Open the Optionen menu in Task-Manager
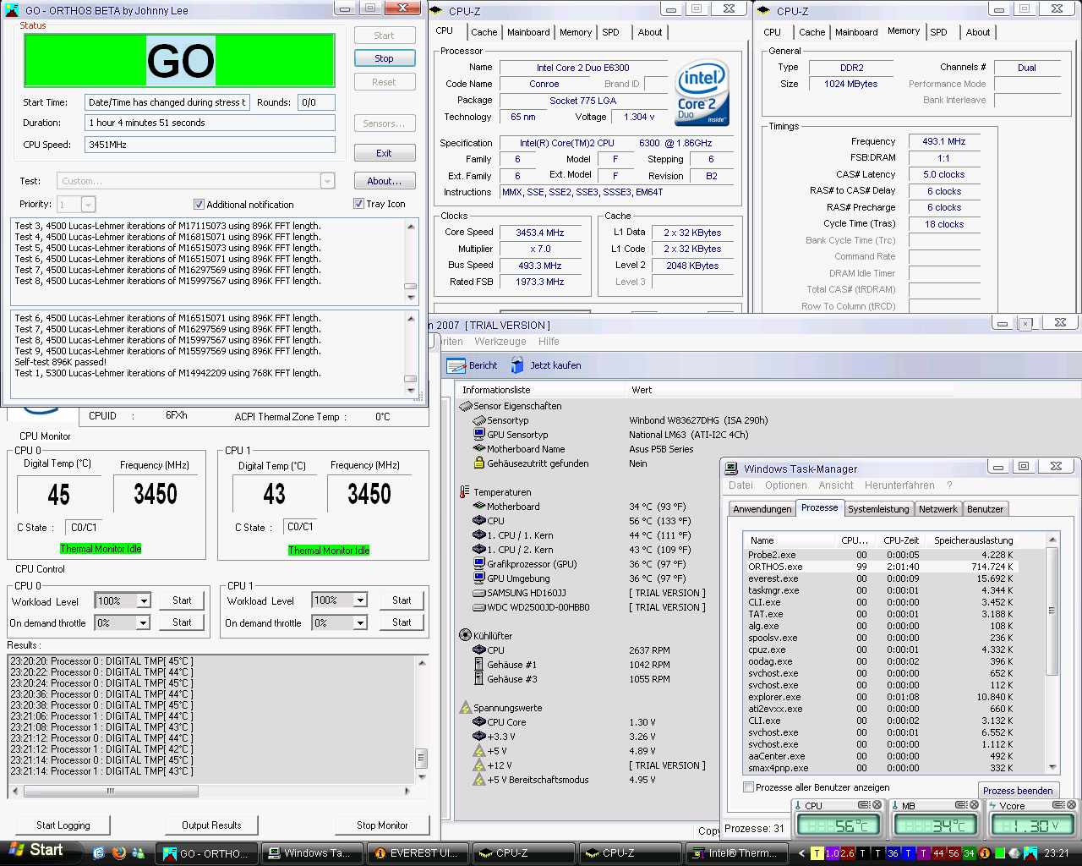1082x866 pixels. click(786, 485)
